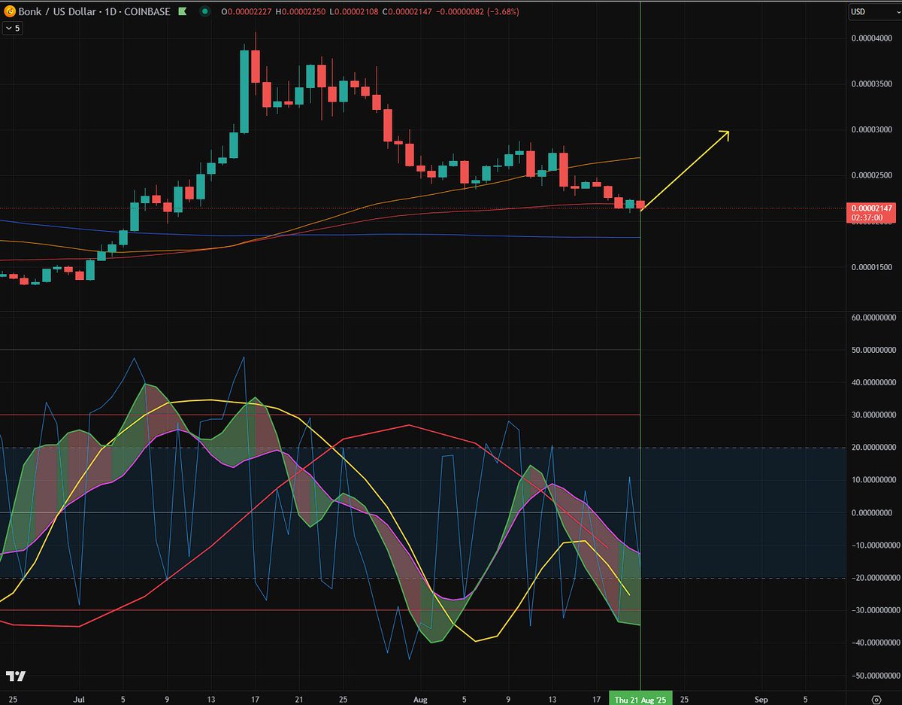The height and width of the screenshot is (705, 902).
Task: Expand the collapsed indicators legend showing 5
Action: (13, 28)
